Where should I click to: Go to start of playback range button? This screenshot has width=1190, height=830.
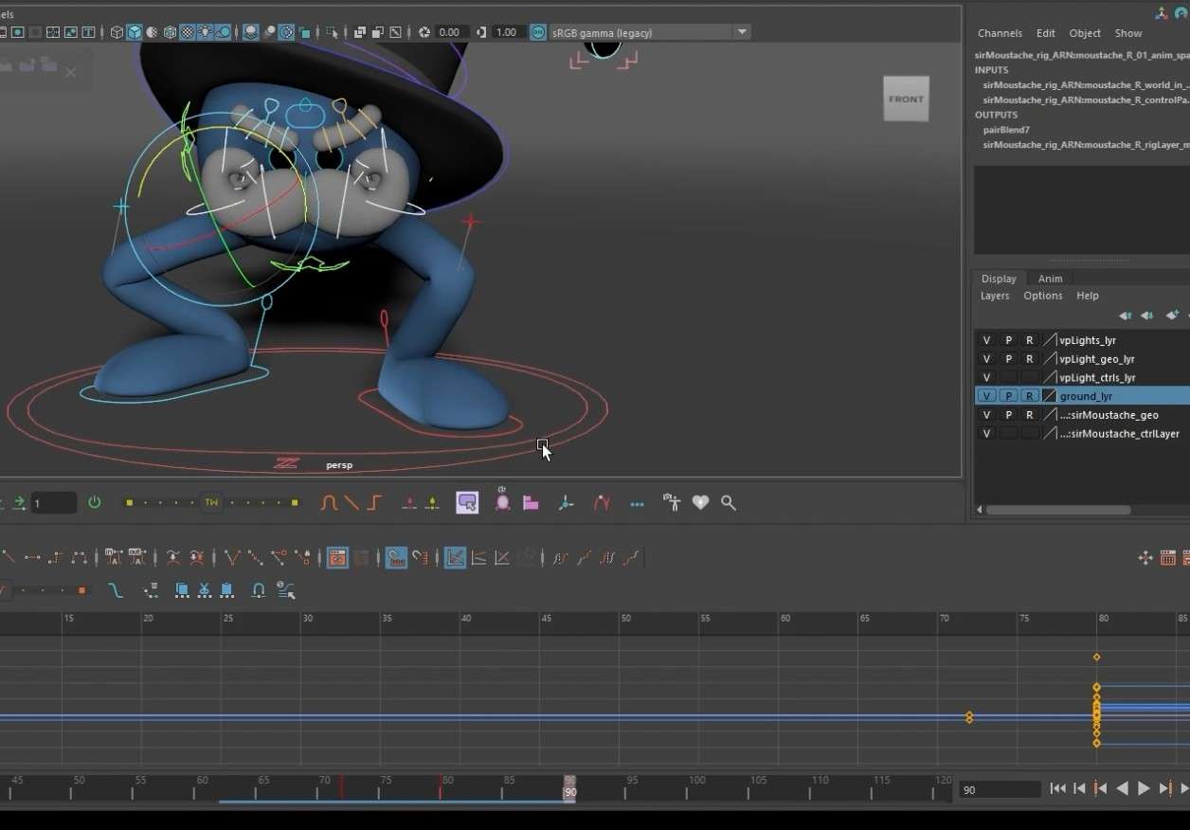1057,788
